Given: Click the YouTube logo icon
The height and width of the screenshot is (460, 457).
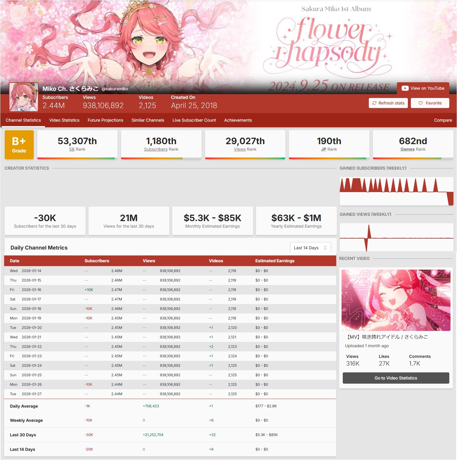Looking at the screenshot, I should tap(405, 88).
